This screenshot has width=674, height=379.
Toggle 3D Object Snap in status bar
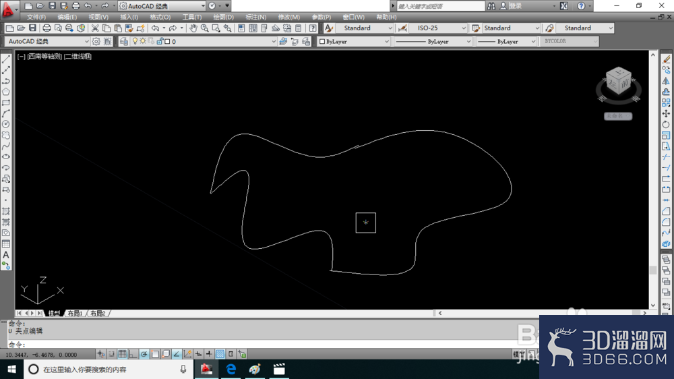pos(166,354)
